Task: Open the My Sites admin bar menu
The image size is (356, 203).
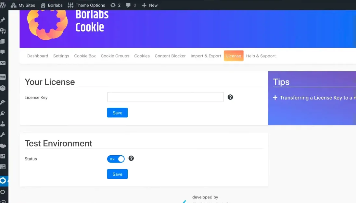Action: tap(23, 5)
